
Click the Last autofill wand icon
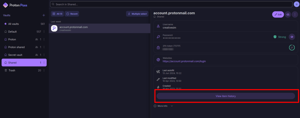158,72
